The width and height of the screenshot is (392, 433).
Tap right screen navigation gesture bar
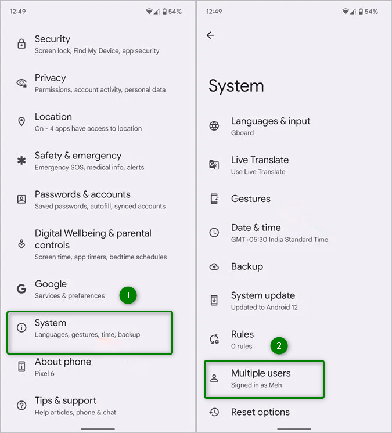[x=294, y=429]
